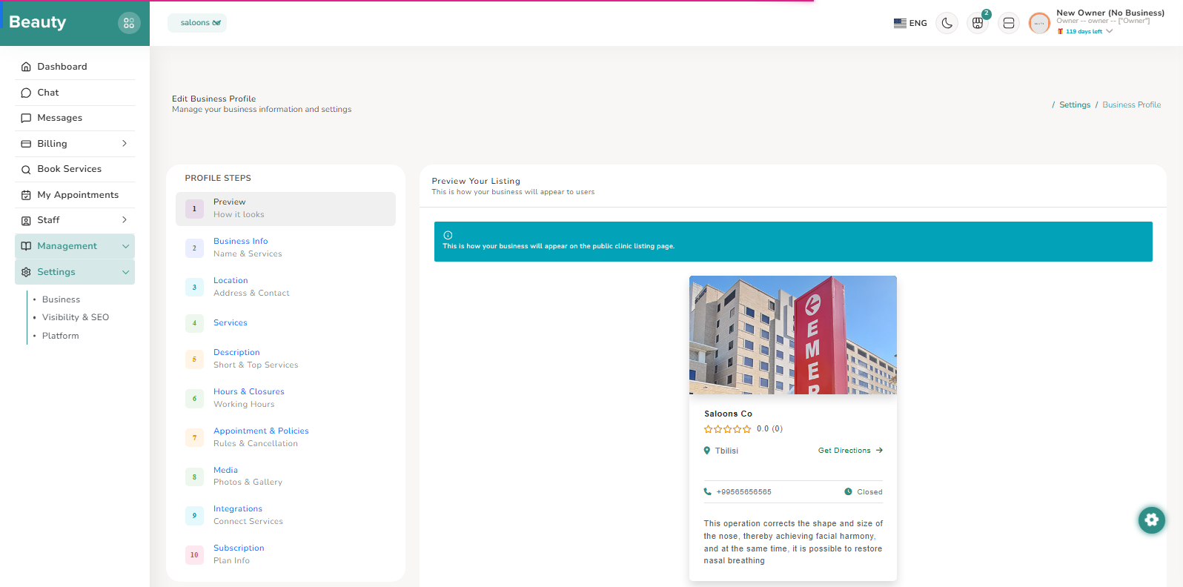This screenshot has height=587, width=1183.
Task: Expand the Staff submenu chevron
Action: tap(125, 220)
